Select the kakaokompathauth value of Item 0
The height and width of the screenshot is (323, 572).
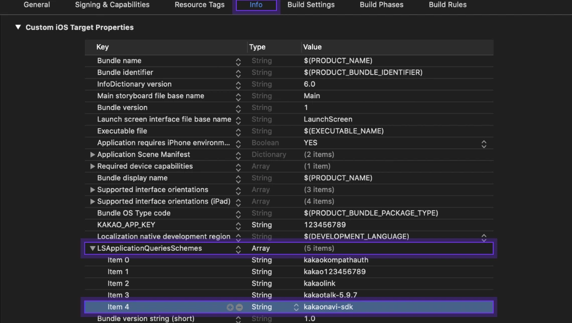coord(336,260)
